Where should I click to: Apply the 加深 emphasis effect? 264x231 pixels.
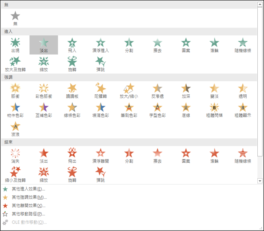click(186, 91)
